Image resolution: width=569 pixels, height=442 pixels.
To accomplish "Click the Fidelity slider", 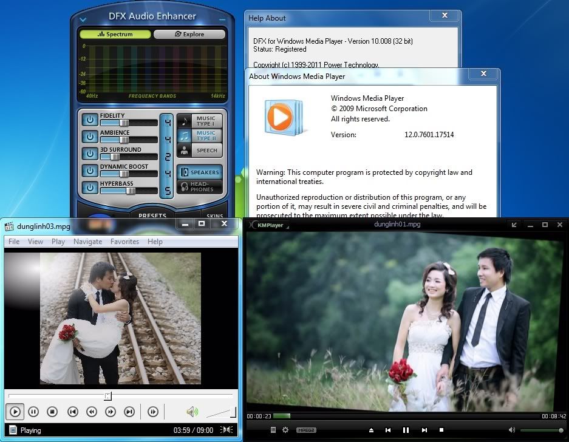I will [x=129, y=123].
